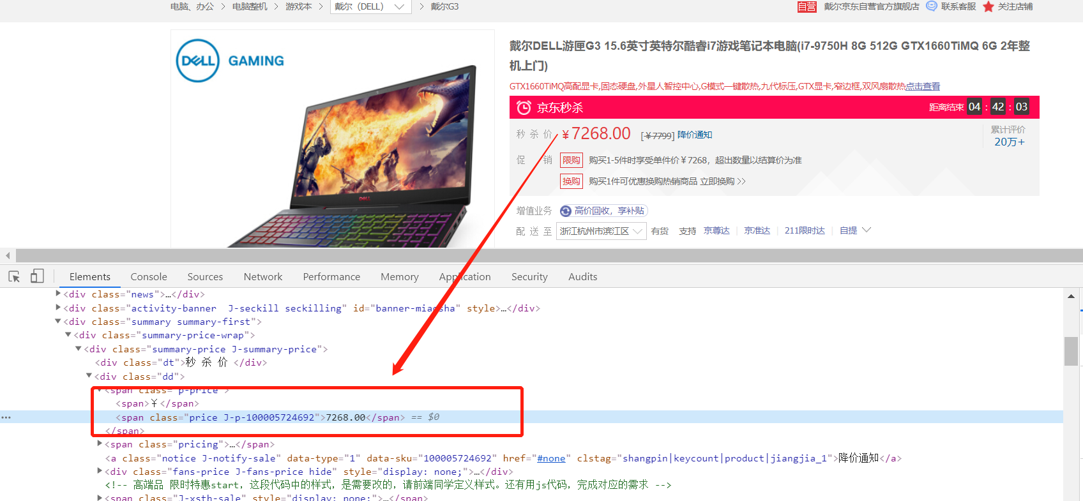
Task: Select the 高端品 限时特惠start comment row
Action: [388, 485]
